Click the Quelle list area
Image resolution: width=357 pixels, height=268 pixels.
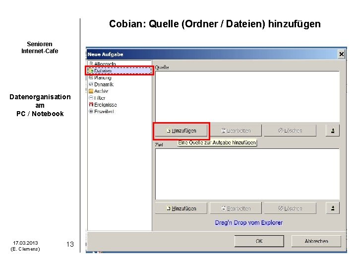pos(247,97)
